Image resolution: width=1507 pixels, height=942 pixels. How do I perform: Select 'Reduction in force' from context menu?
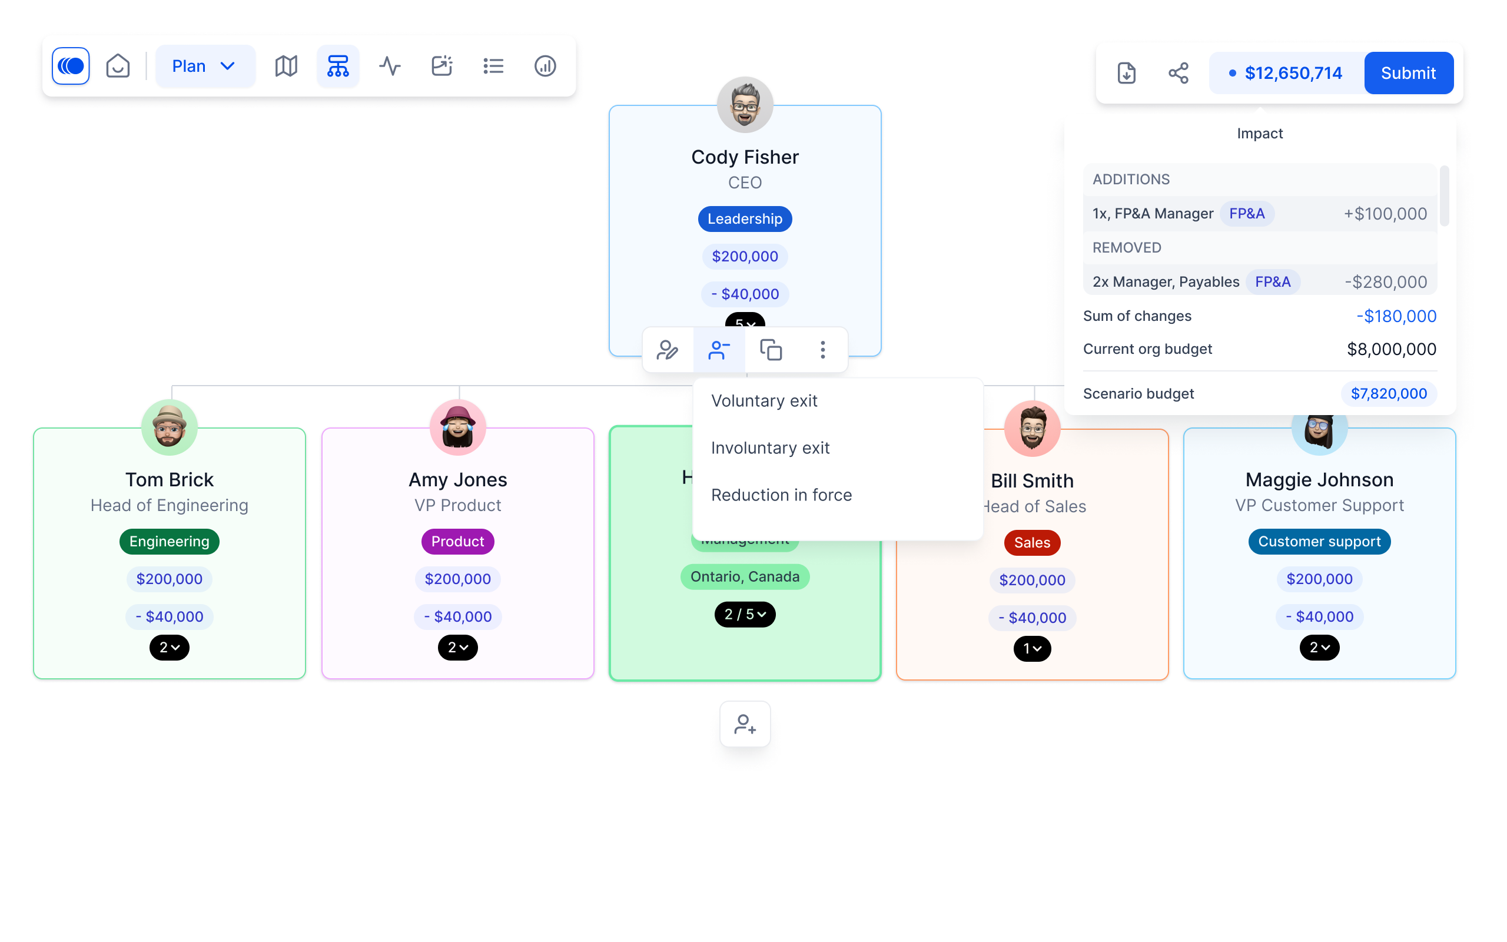tap(781, 494)
